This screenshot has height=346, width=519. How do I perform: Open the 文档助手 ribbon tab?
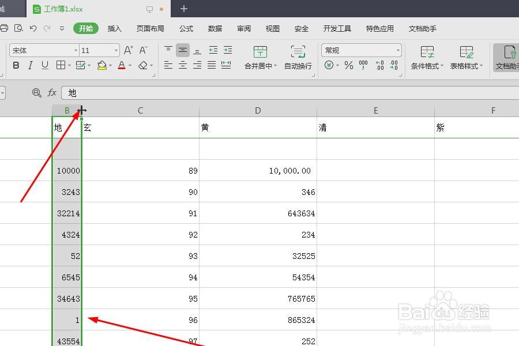pos(422,28)
